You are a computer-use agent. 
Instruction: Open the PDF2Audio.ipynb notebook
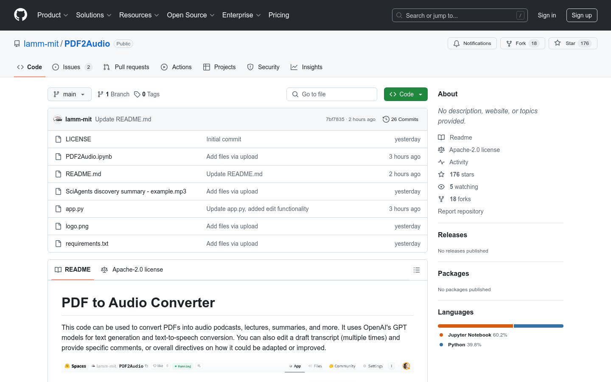tap(89, 157)
